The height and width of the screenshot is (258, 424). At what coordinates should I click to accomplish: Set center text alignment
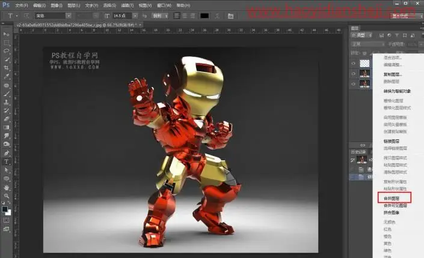[185, 16]
